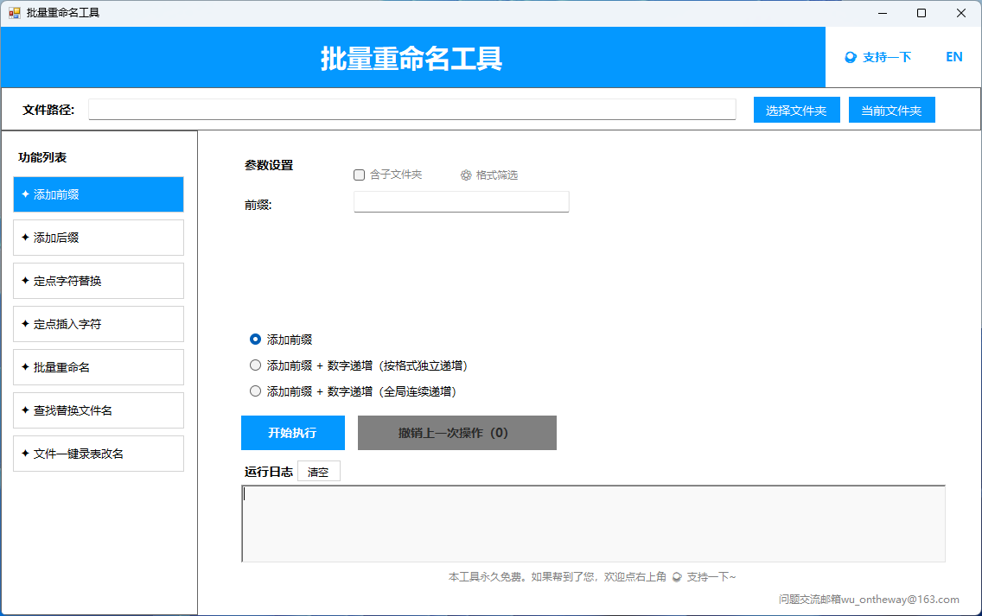
Task: Click the 选择文件夹 button
Action: pyautogui.click(x=797, y=111)
